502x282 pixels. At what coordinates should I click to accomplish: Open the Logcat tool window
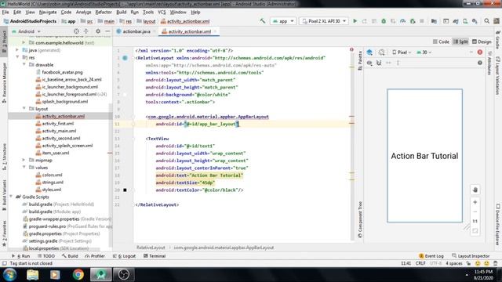click(124, 256)
